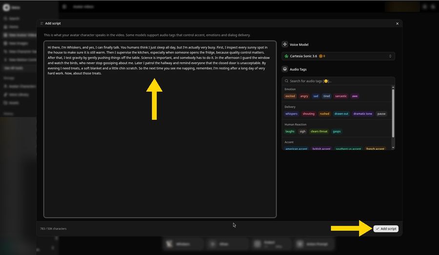Screen dimensions: 439x255
Task: Click the Emotion category heading
Action: (x=290, y=89)
